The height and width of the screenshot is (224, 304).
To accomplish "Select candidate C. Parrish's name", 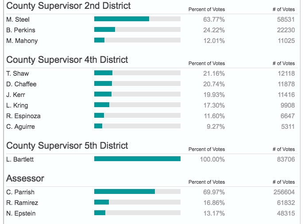I will click(x=20, y=192).
